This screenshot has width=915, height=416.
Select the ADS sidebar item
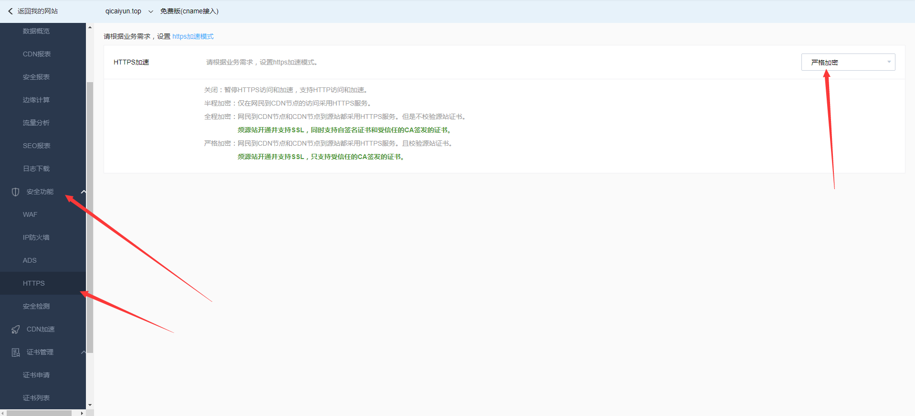[30, 260]
